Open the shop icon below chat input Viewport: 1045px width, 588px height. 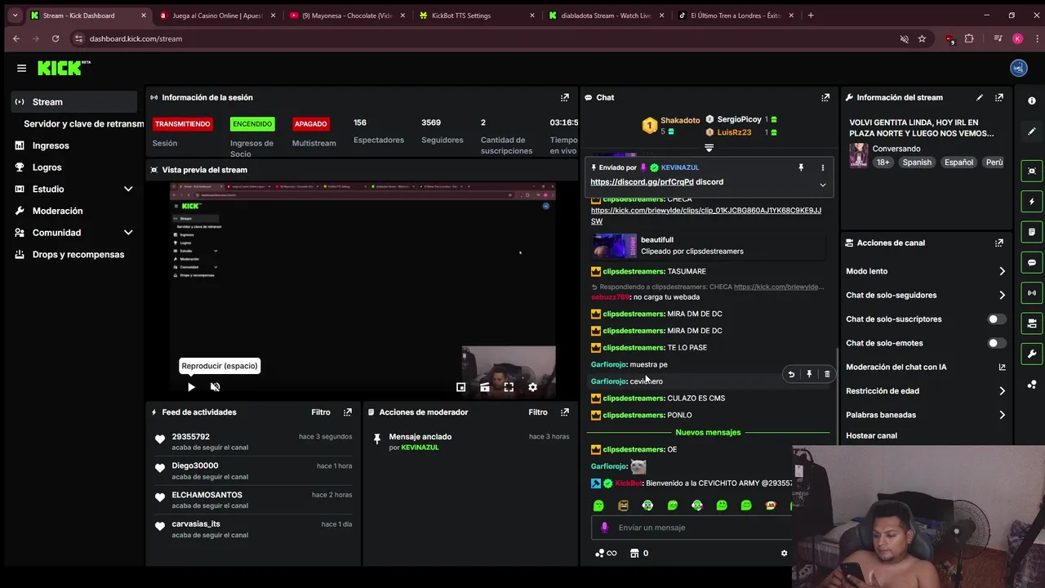pos(634,553)
